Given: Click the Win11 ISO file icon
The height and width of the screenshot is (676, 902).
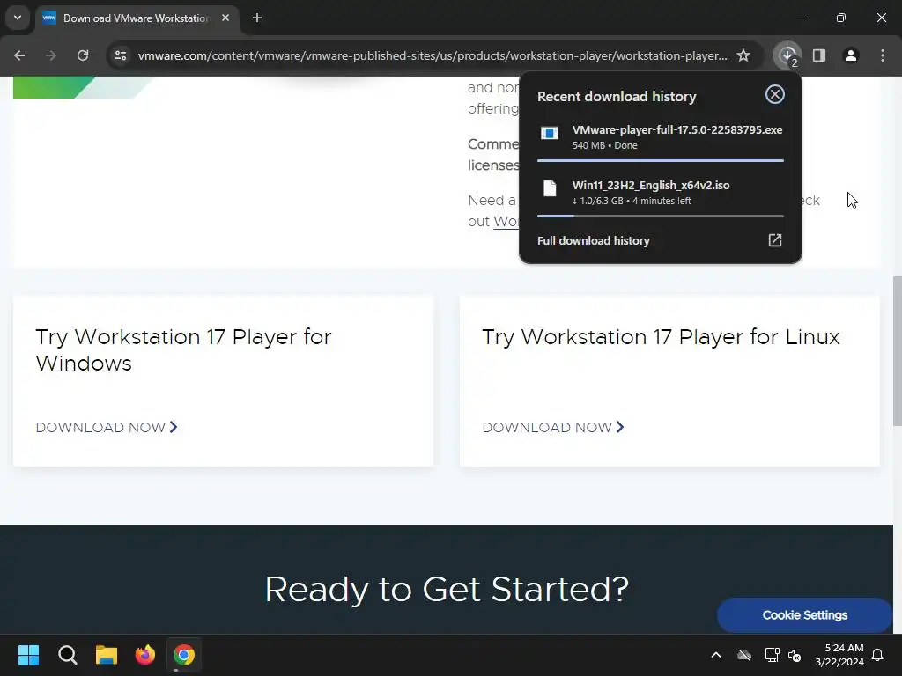Looking at the screenshot, I should tap(550, 188).
